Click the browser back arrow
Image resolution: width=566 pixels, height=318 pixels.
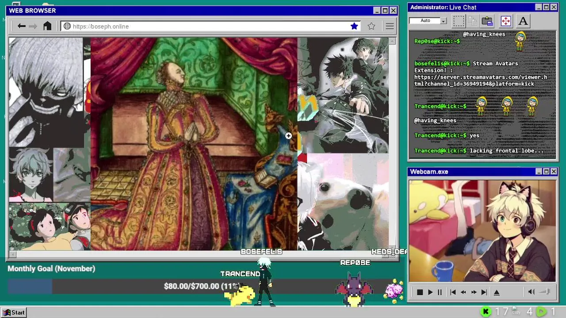click(x=21, y=26)
